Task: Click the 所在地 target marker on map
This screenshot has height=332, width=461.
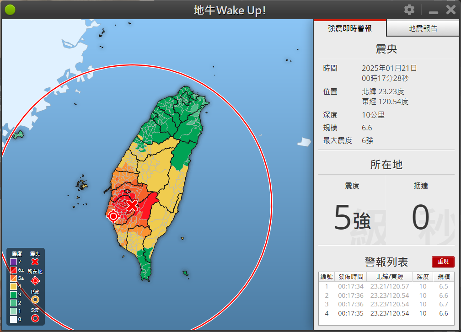Action: pos(113,216)
